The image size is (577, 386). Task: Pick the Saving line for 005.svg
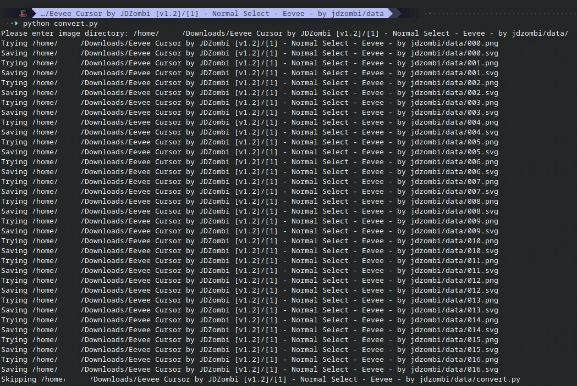click(250, 153)
